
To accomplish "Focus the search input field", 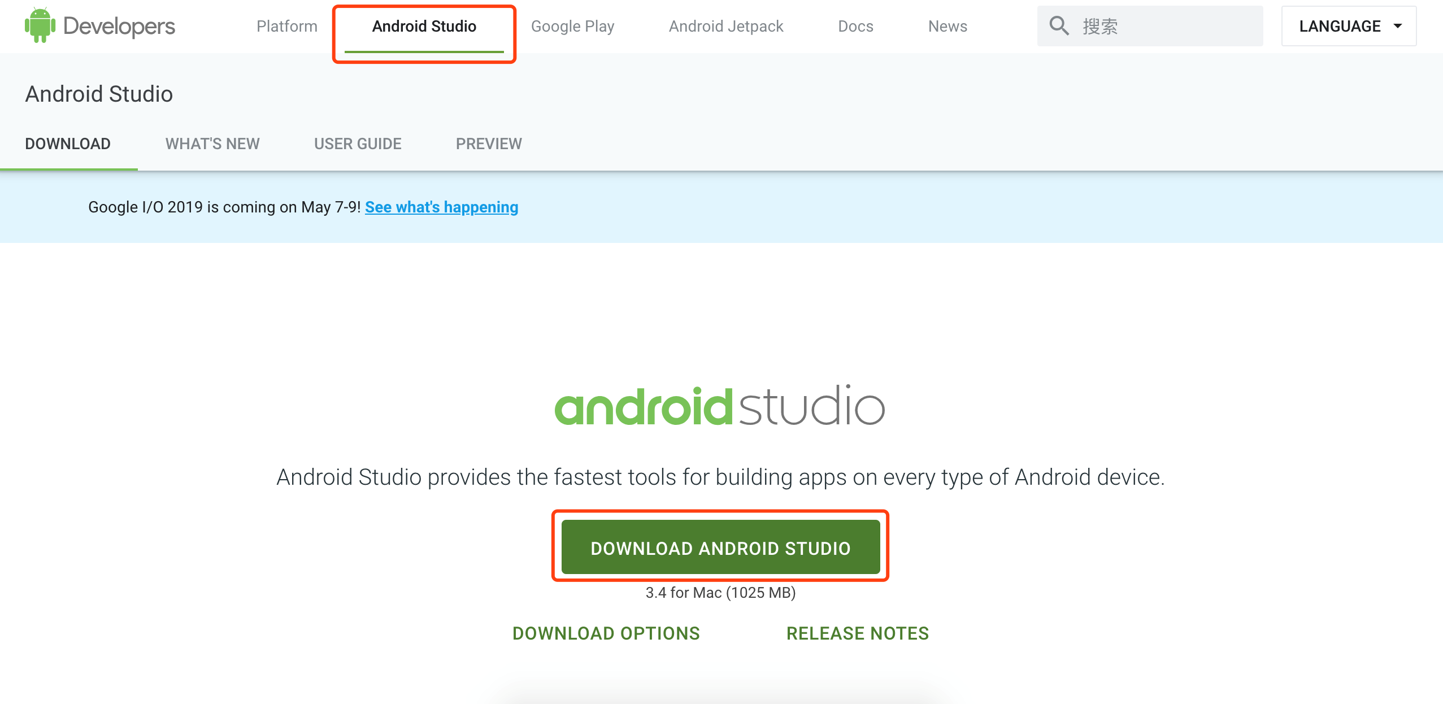I will [1150, 26].
